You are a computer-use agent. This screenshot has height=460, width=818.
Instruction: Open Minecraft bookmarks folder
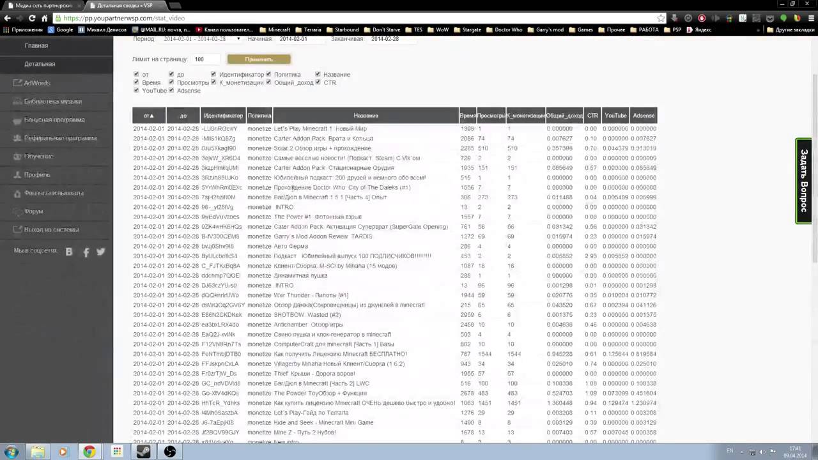point(275,29)
